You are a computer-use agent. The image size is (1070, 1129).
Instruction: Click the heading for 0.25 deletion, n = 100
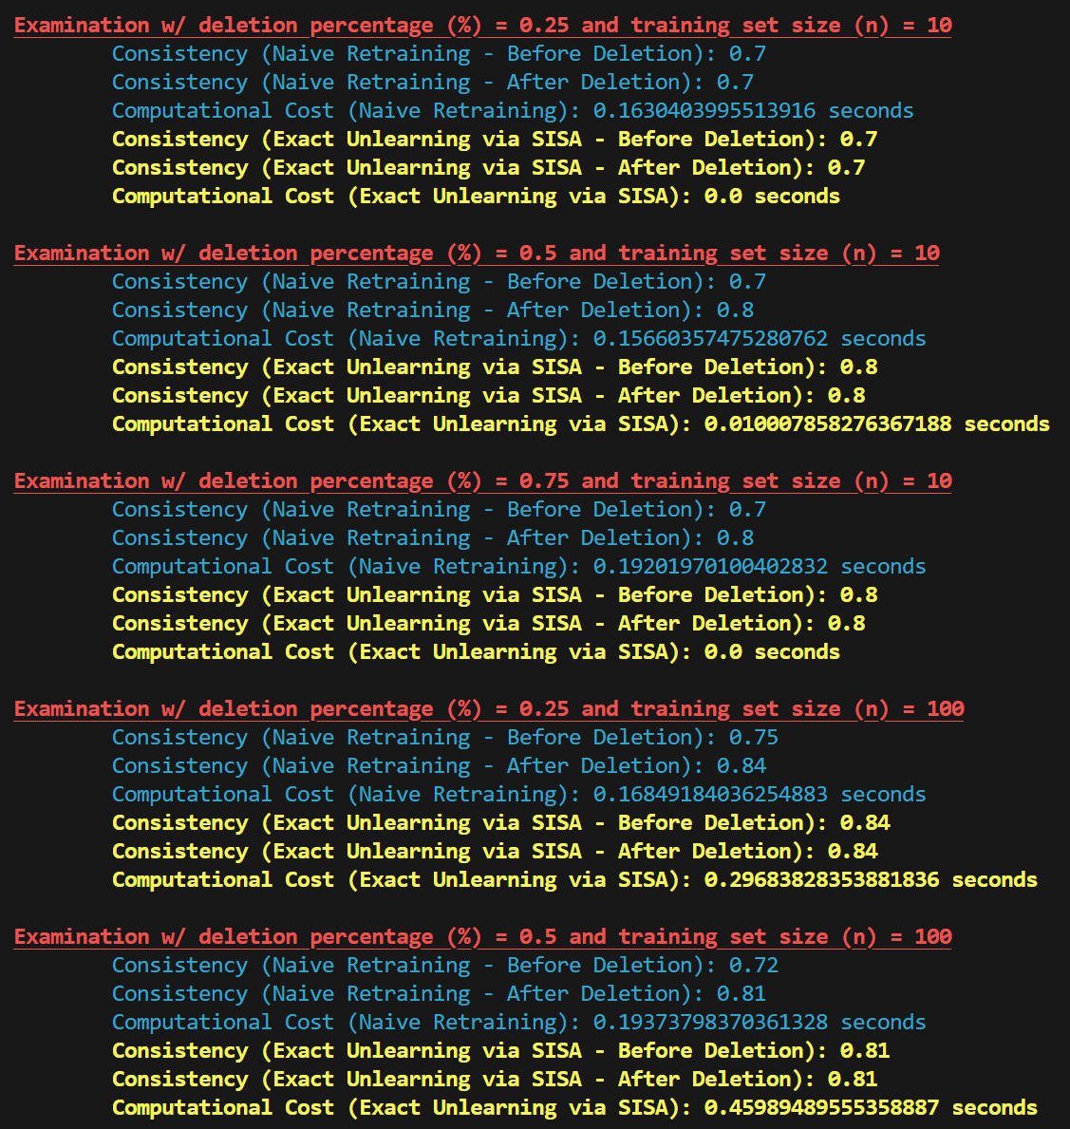(x=488, y=709)
